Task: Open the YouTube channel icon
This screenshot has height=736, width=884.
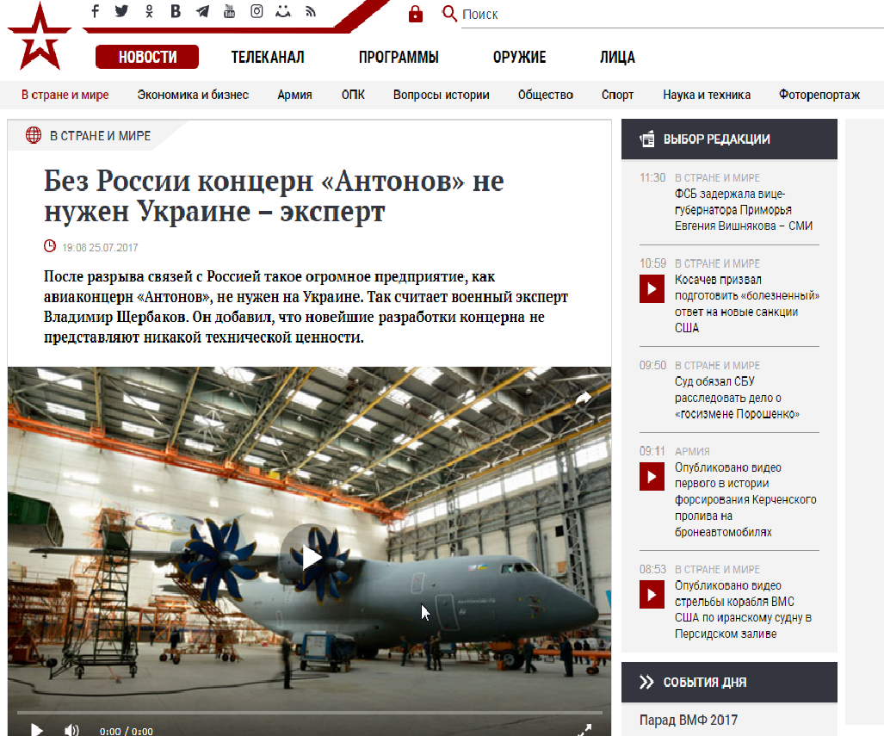Action: point(229,11)
